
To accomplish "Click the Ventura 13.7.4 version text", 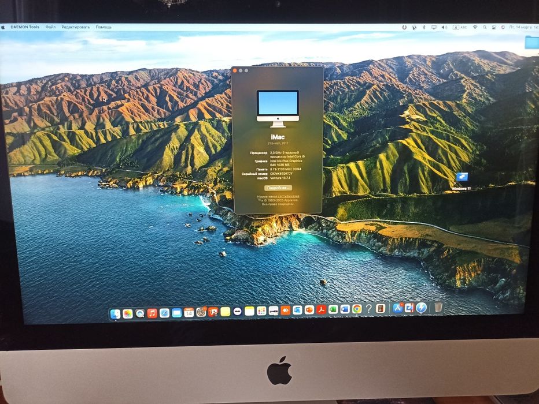I will [x=280, y=178].
